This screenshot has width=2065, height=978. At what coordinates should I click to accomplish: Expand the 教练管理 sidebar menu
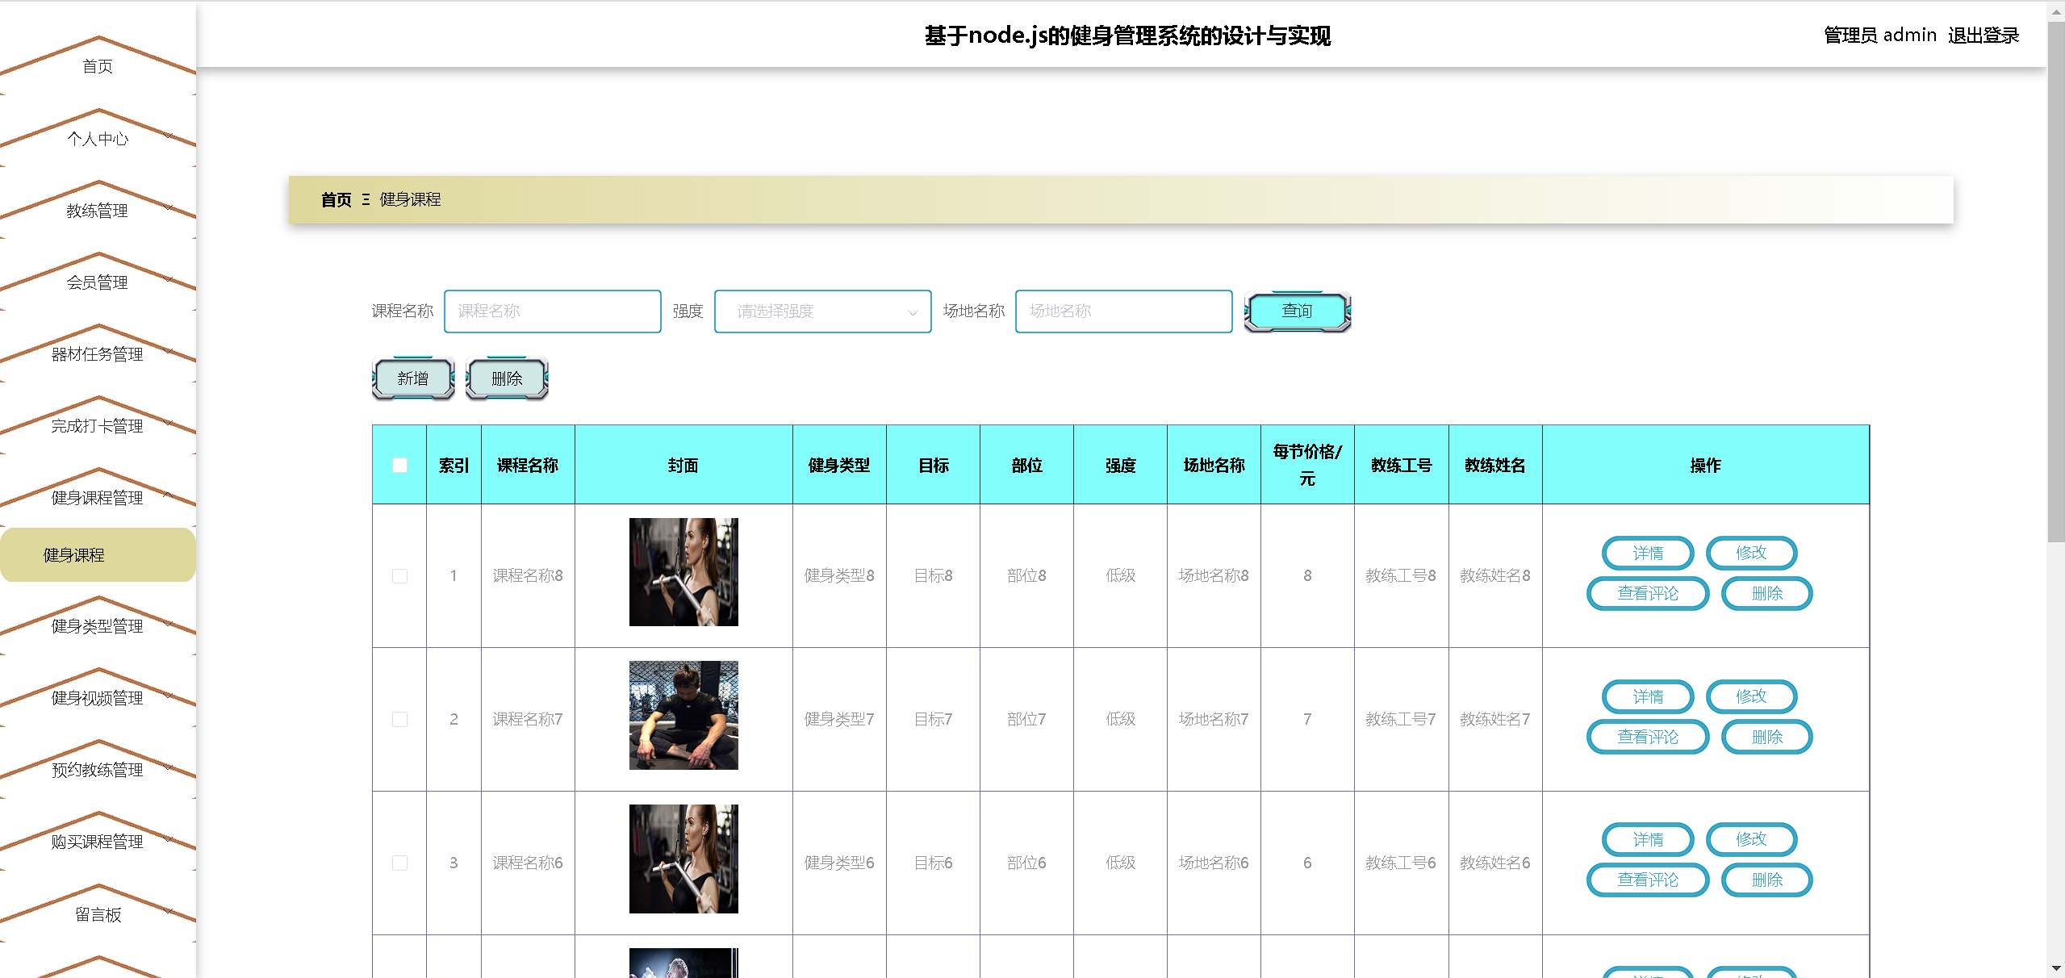[98, 211]
